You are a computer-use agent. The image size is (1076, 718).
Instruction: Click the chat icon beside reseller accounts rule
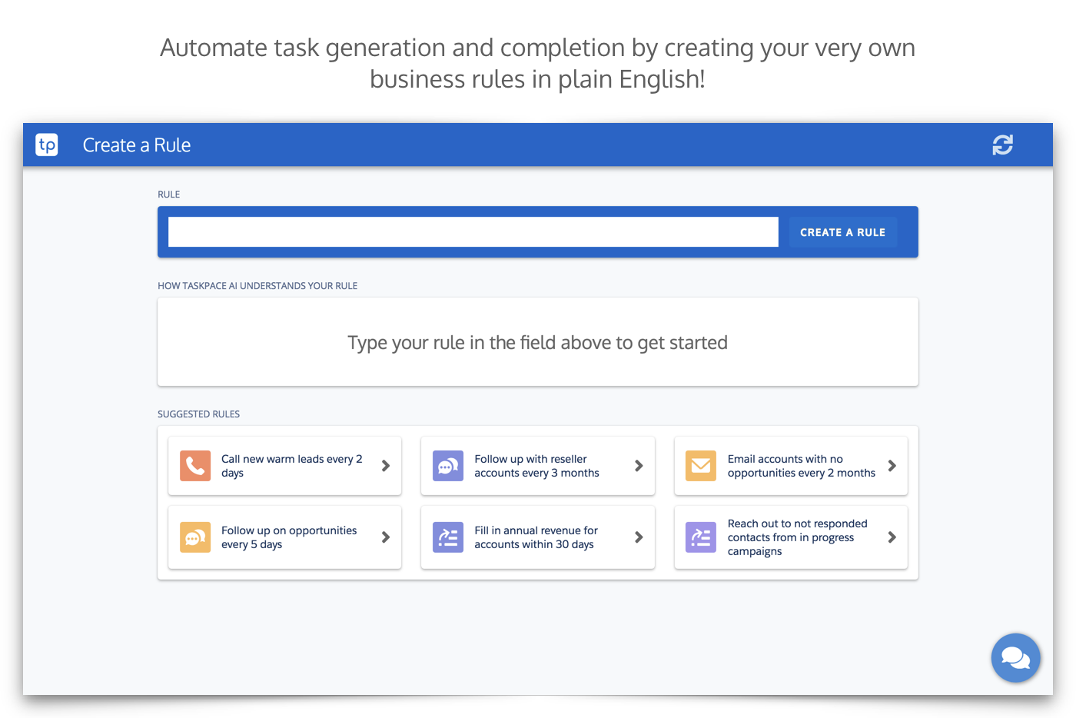click(x=448, y=466)
